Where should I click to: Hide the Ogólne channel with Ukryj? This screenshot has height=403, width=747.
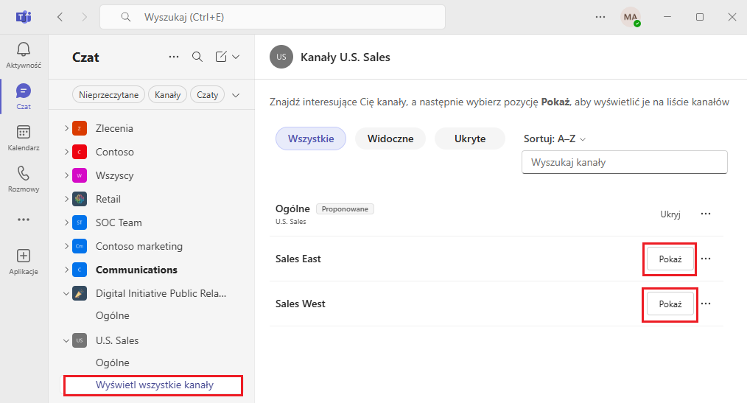(670, 214)
